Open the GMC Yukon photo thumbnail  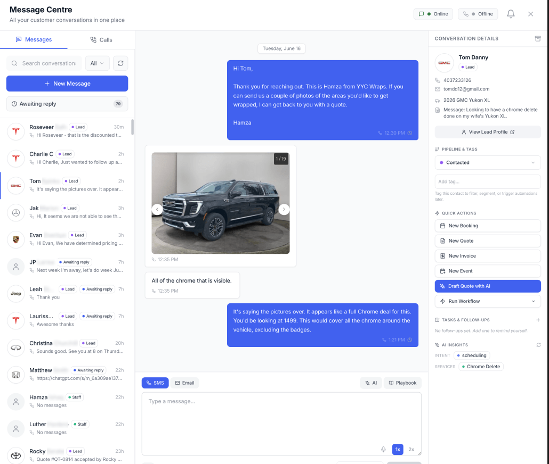(221, 203)
